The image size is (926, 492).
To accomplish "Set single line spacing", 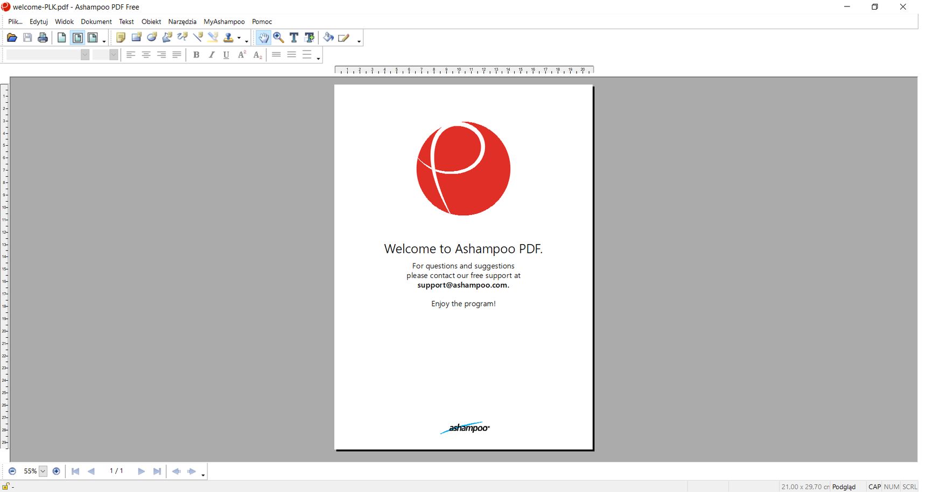I will pos(276,55).
